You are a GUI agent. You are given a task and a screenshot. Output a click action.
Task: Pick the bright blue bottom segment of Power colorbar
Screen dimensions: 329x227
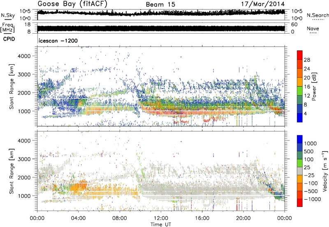pos(300,118)
